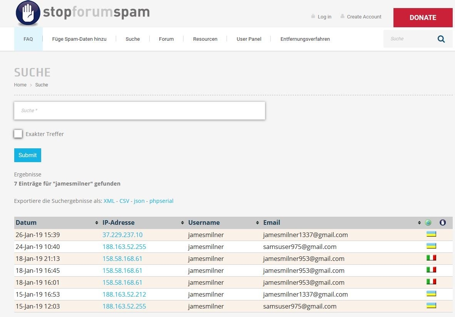Sort results by Email column
This screenshot has height=317, width=455.
[x=419, y=223]
